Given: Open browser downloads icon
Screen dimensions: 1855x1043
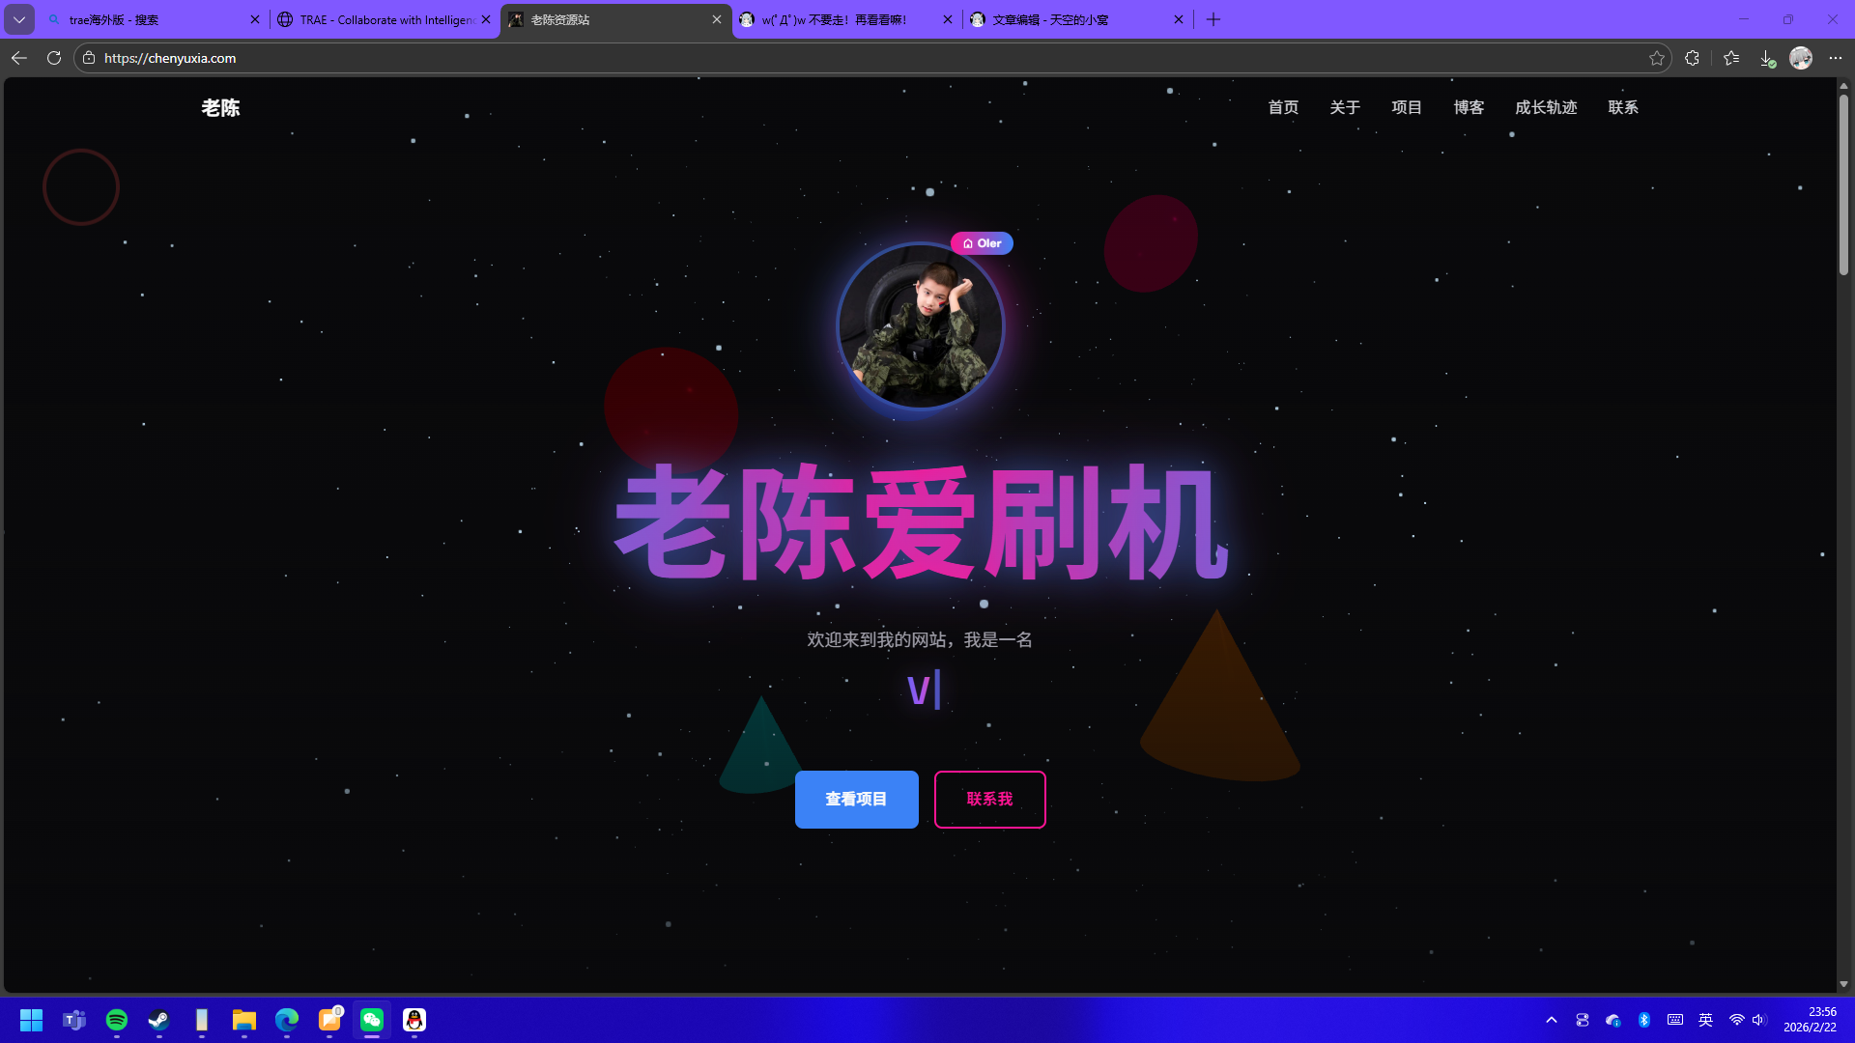Looking at the screenshot, I should tap(1766, 58).
